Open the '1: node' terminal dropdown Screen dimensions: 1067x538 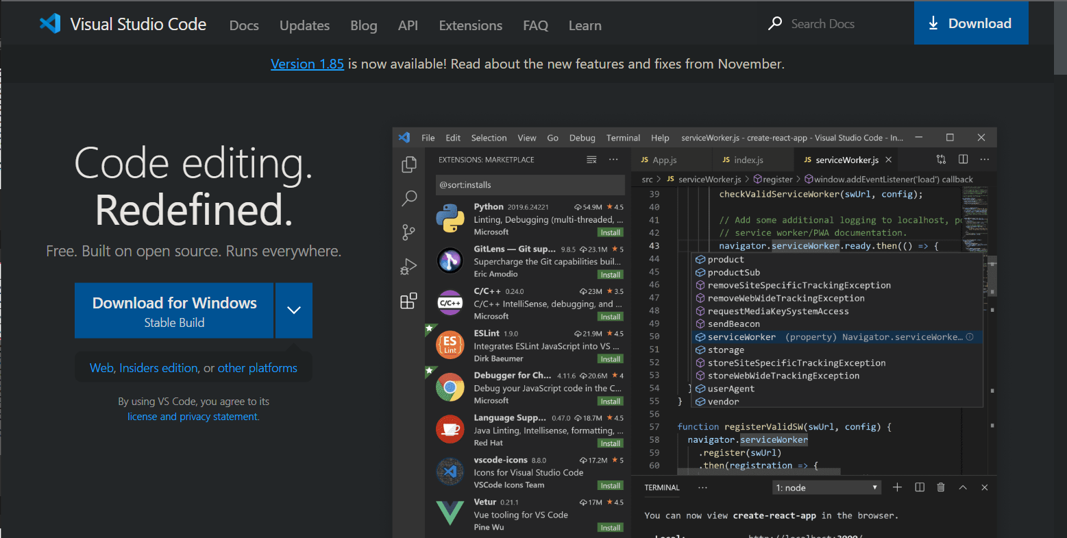(x=826, y=488)
